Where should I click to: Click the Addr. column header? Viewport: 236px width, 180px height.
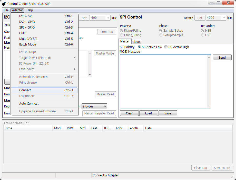(120, 128)
